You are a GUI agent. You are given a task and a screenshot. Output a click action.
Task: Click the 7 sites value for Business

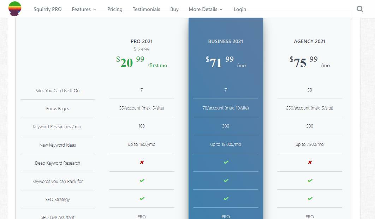pos(226,90)
